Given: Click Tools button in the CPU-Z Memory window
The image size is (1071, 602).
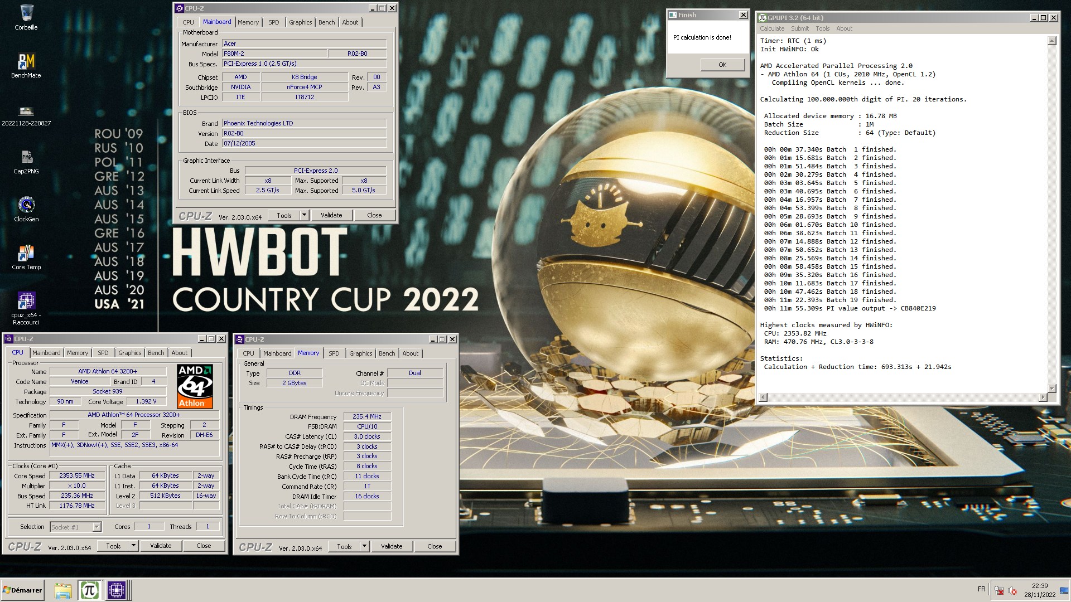Looking at the screenshot, I should pyautogui.click(x=344, y=546).
